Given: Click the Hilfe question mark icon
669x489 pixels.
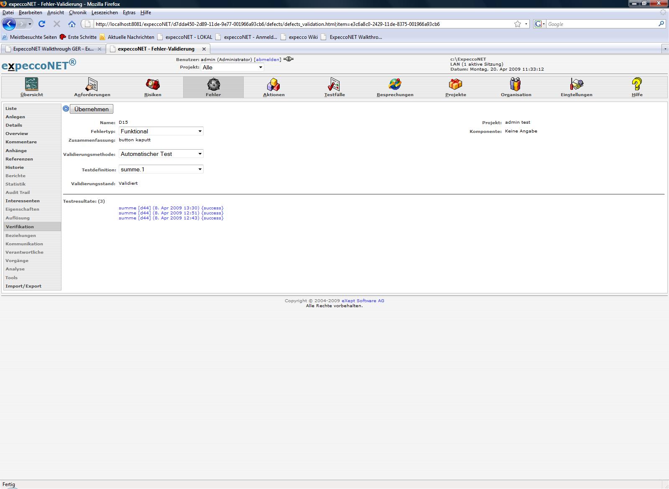Looking at the screenshot, I should pyautogui.click(x=637, y=84).
